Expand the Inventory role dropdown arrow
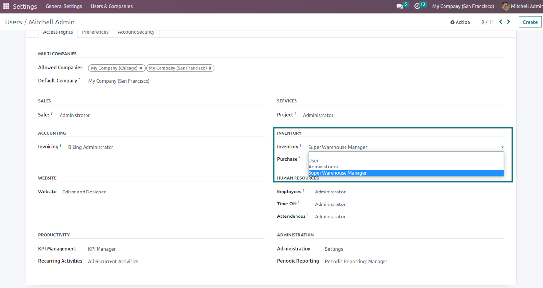The width and height of the screenshot is (543, 288). (x=502, y=148)
